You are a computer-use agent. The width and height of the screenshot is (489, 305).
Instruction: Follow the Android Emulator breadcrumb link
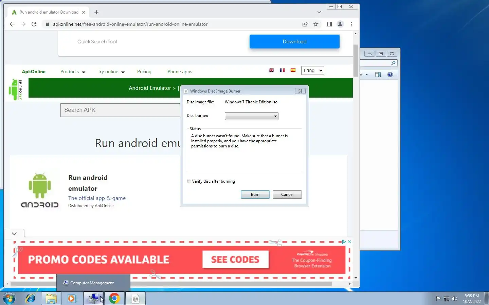(x=150, y=88)
